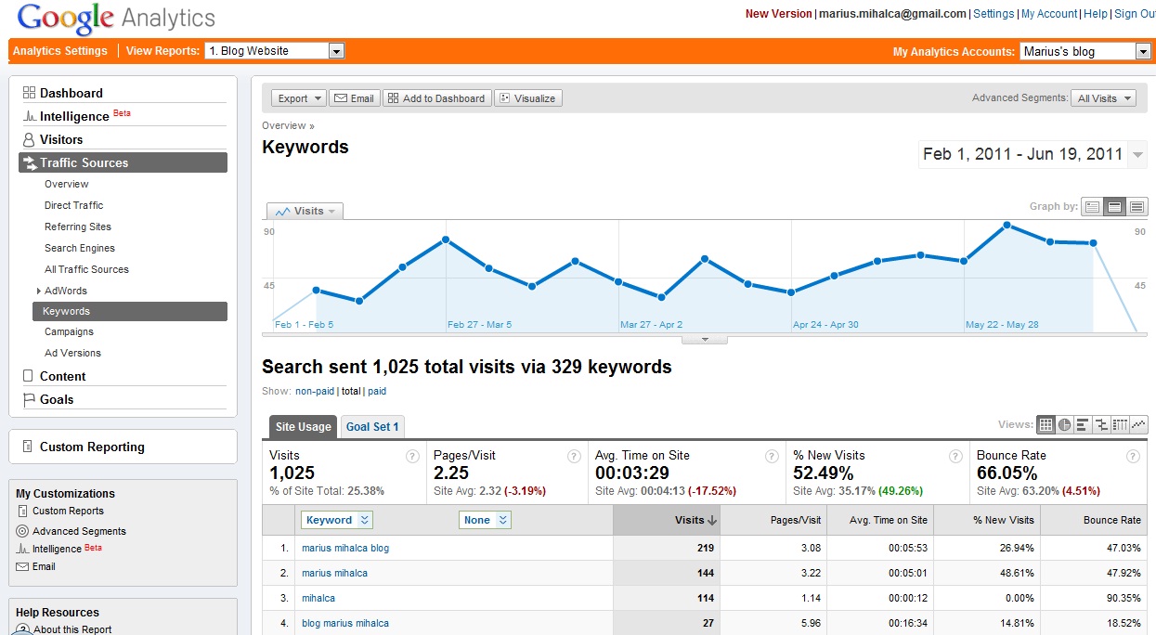Expand the date range picker arrow
The height and width of the screenshot is (635, 1156).
1137,155
